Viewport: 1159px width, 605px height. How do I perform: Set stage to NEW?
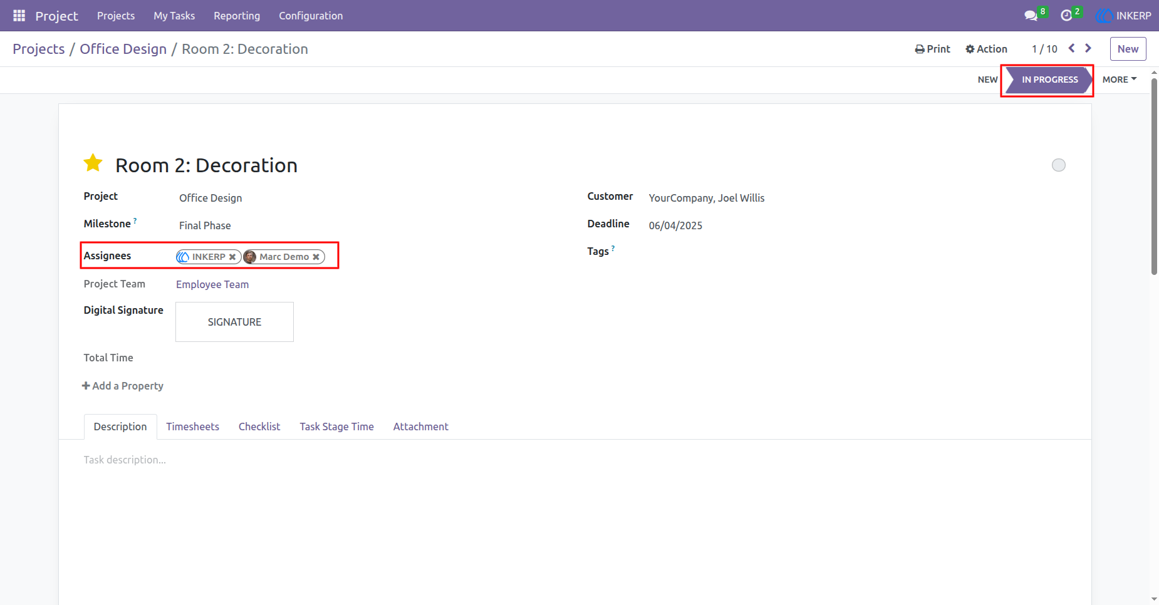pos(987,80)
